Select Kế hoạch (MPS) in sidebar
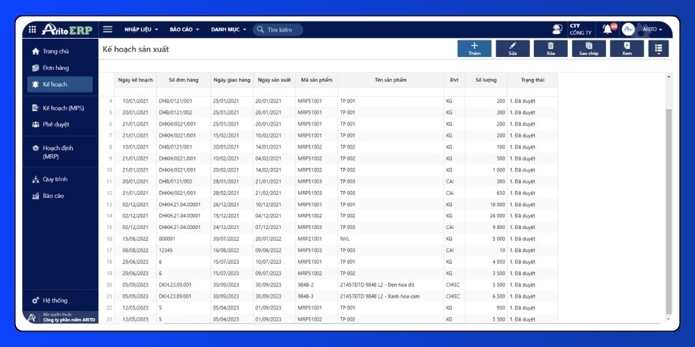 63,108
